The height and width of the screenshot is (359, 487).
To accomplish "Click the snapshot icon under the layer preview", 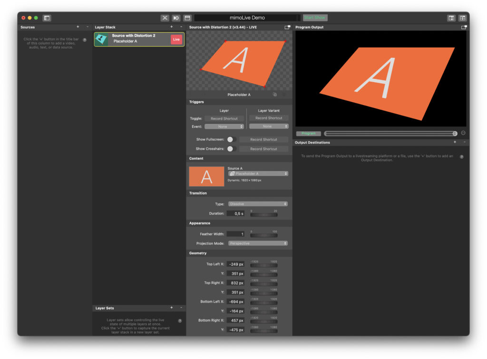I will coord(275,95).
